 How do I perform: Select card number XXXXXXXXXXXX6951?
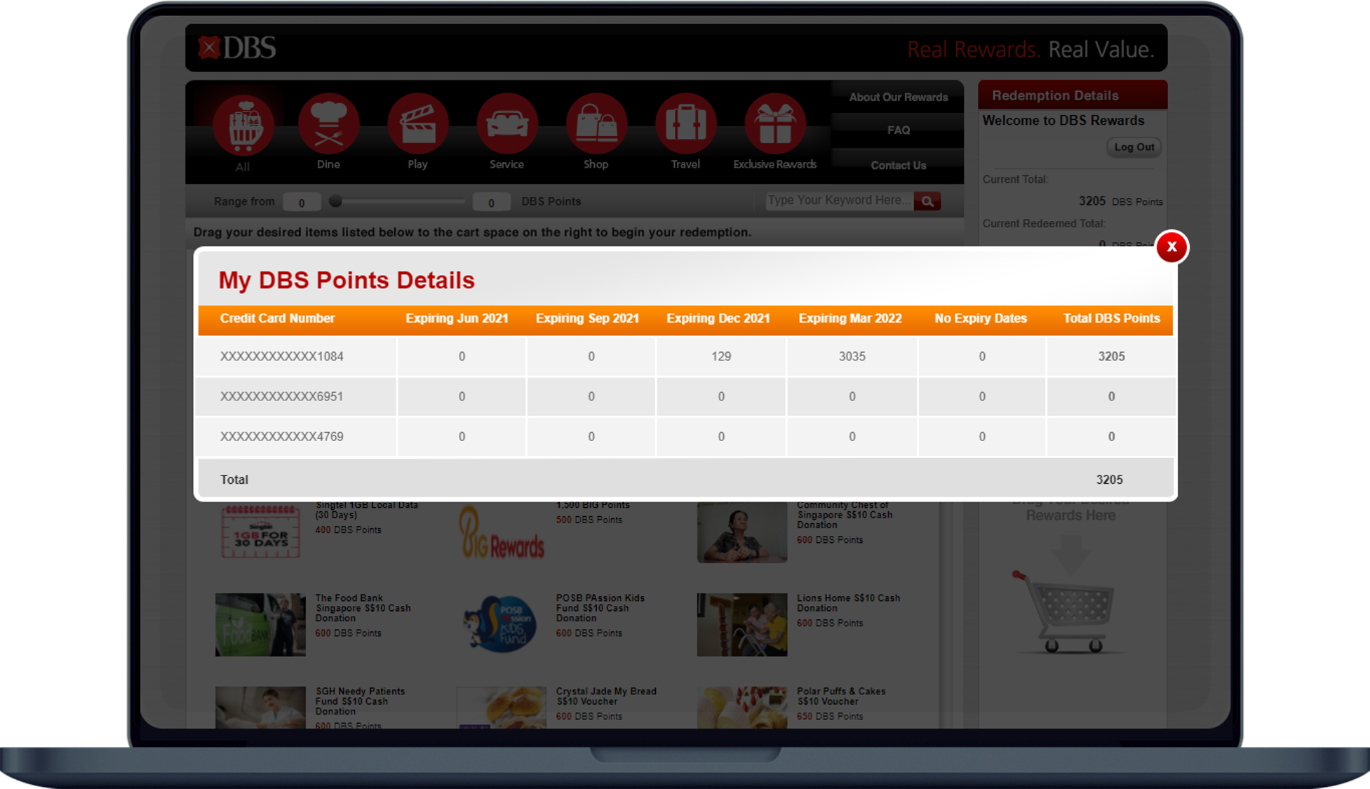(282, 396)
